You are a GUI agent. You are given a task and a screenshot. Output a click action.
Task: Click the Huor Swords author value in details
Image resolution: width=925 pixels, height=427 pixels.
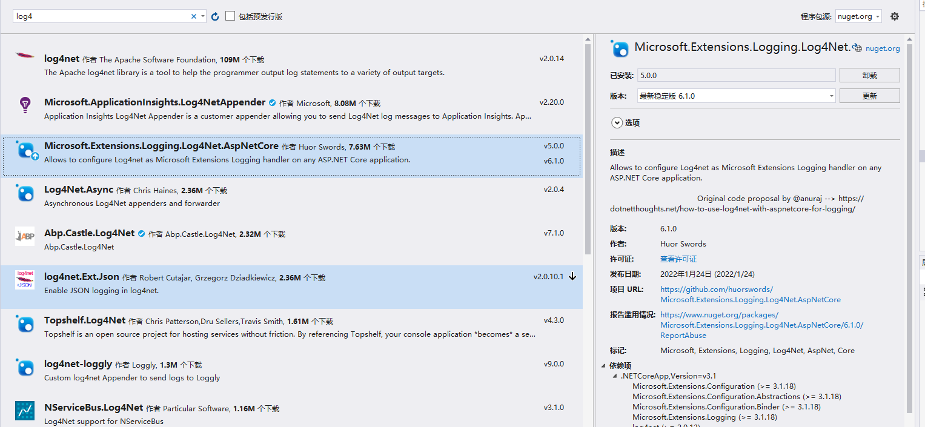pos(683,244)
